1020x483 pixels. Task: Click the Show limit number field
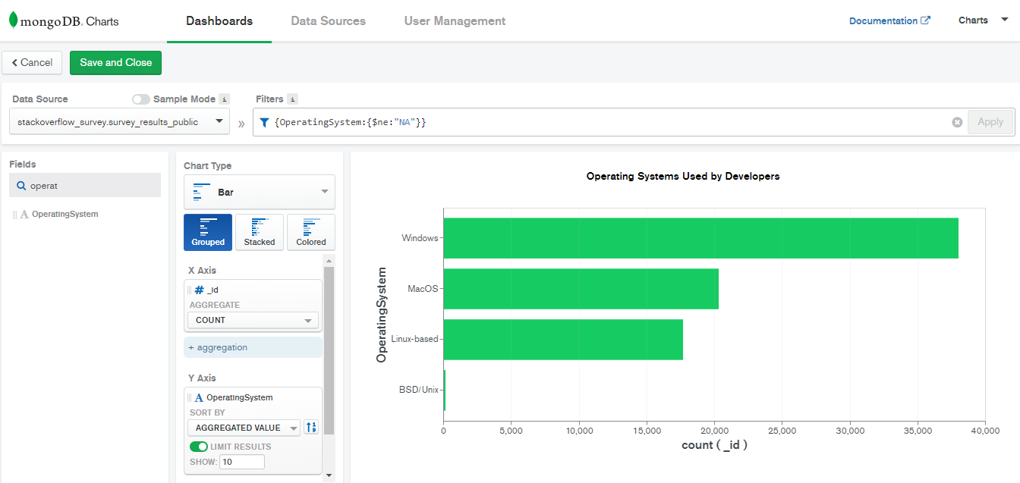point(241,462)
